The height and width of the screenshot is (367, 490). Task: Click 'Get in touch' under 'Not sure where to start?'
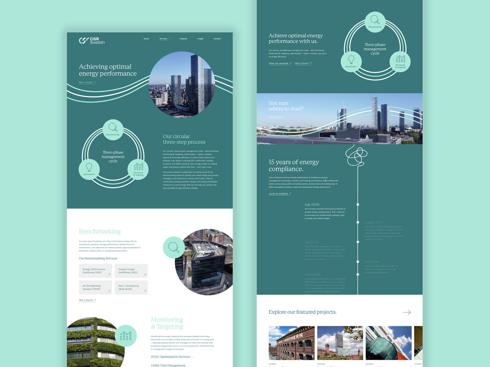coord(277,117)
